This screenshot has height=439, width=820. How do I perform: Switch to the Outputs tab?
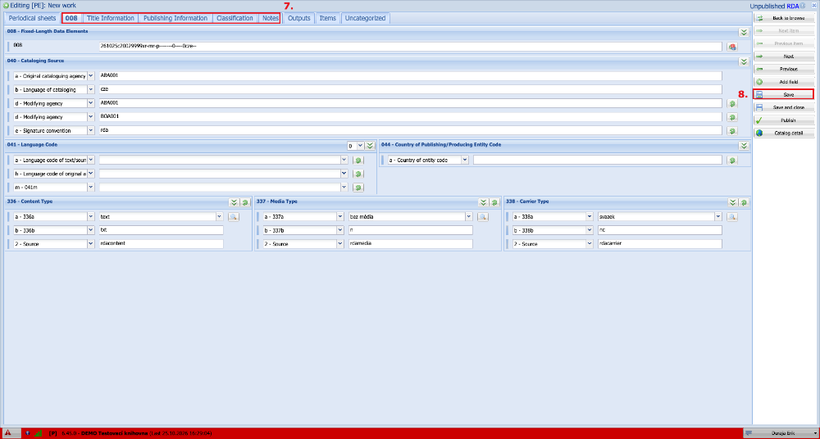tap(299, 18)
